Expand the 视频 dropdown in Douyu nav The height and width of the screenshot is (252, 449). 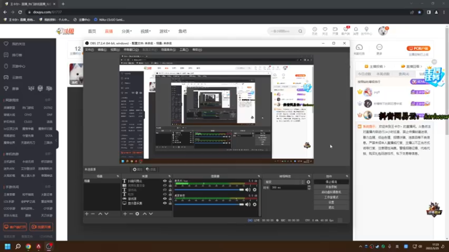145,31
